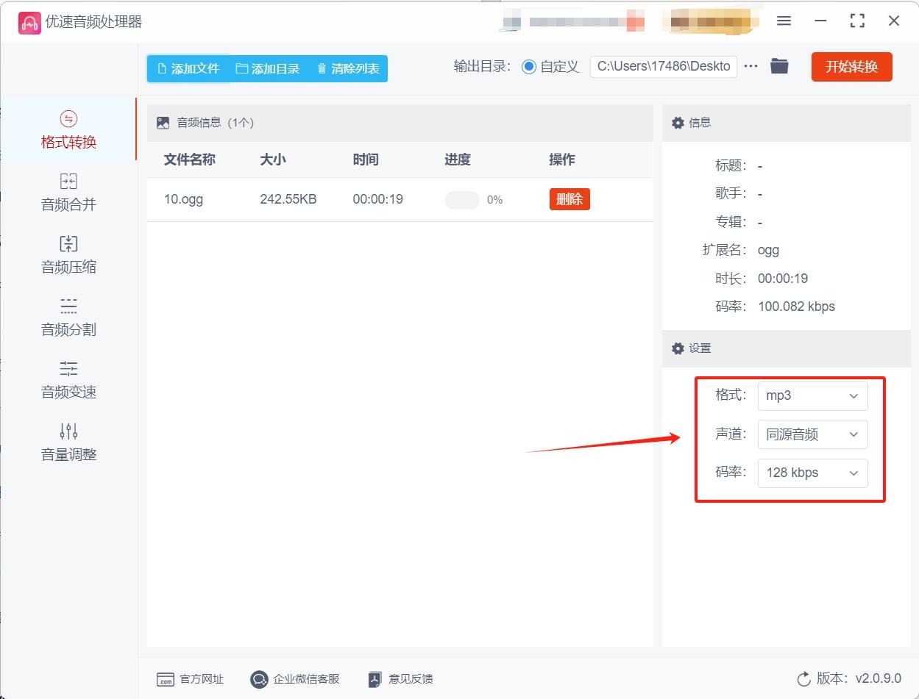Keep 格式转换 mode selected in sidebar
Image resolution: width=919 pixels, height=699 pixels.
(68, 130)
